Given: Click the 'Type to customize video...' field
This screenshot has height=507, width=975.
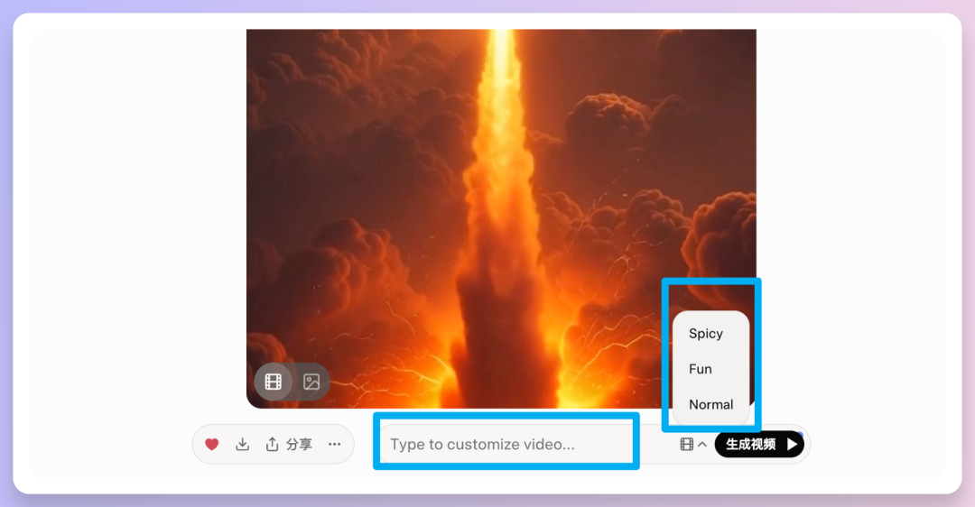Looking at the screenshot, I should click(506, 444).
